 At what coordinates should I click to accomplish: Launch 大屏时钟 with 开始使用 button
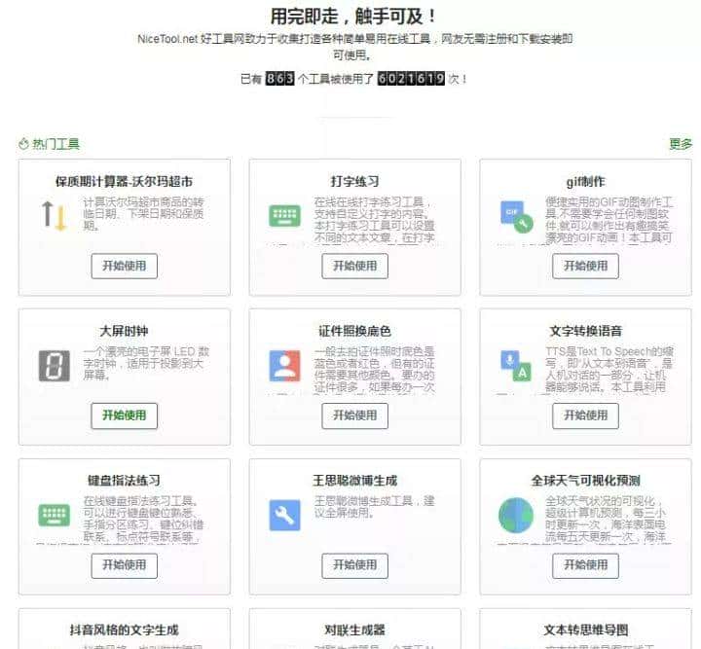[125, 415]
